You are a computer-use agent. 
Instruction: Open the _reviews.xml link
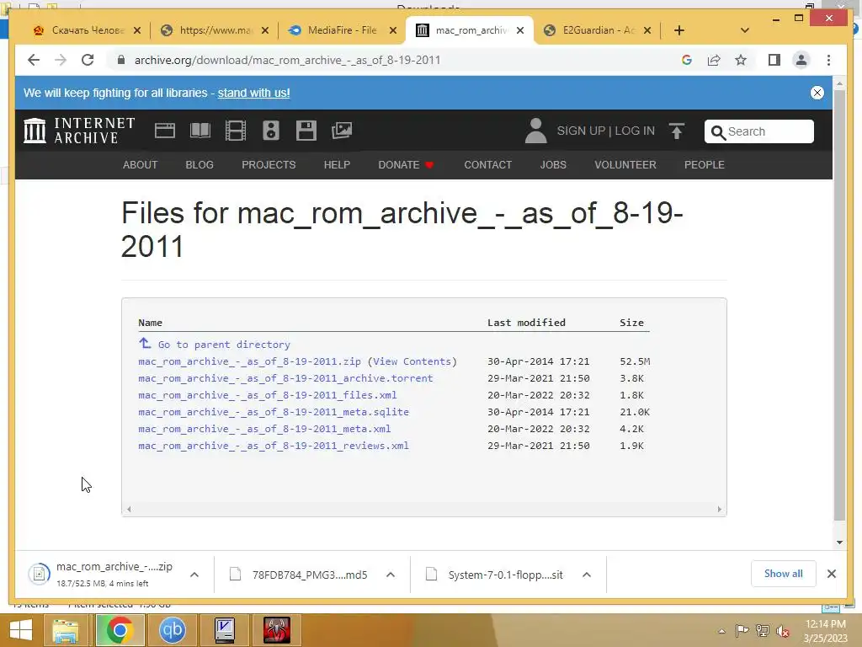pos(274,446)
